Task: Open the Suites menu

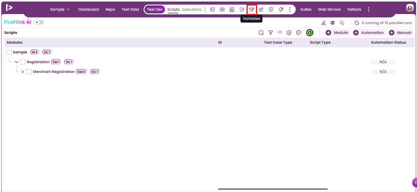Action: tap(306, 9)
